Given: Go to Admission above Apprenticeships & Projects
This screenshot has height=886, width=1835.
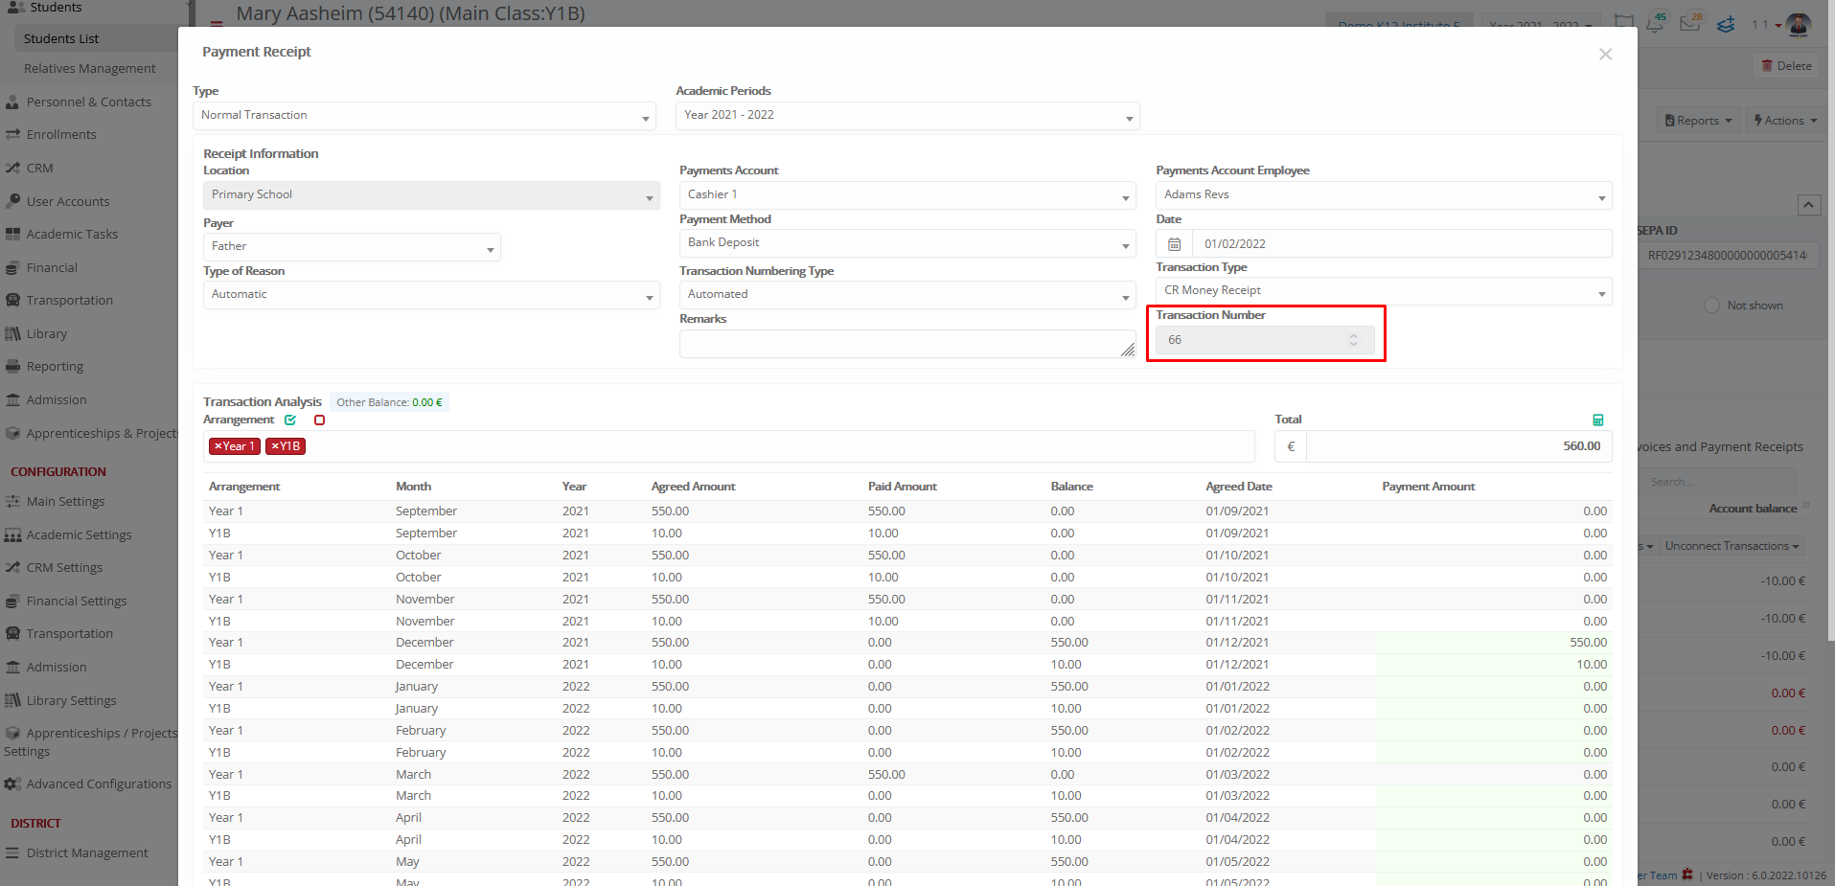Looking at the screenshot, I should [57, 399].
